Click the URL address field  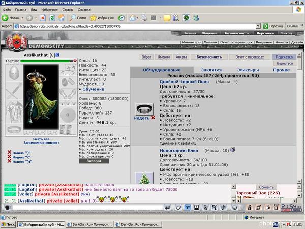pos(135,26)
